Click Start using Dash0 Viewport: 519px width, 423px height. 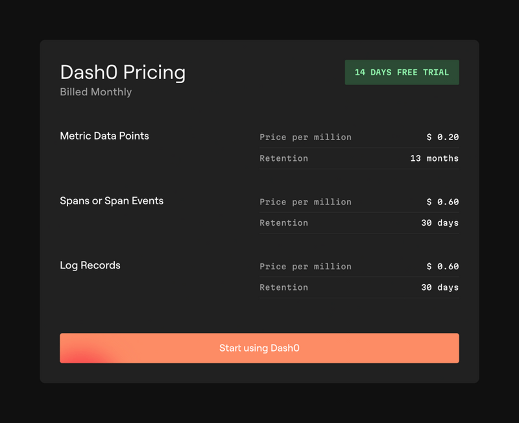click(259, 348)
